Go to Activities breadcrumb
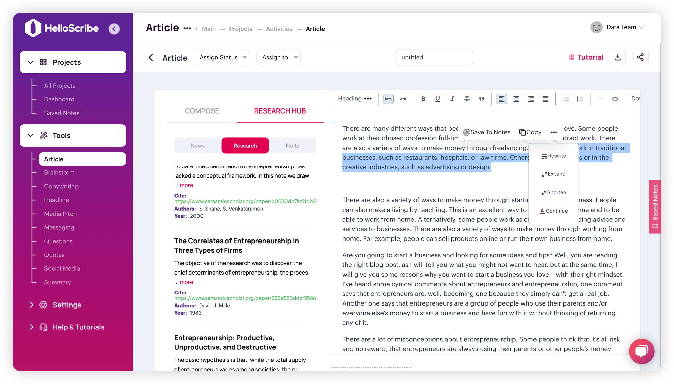The image size is (674, 384). pos(279,29)
